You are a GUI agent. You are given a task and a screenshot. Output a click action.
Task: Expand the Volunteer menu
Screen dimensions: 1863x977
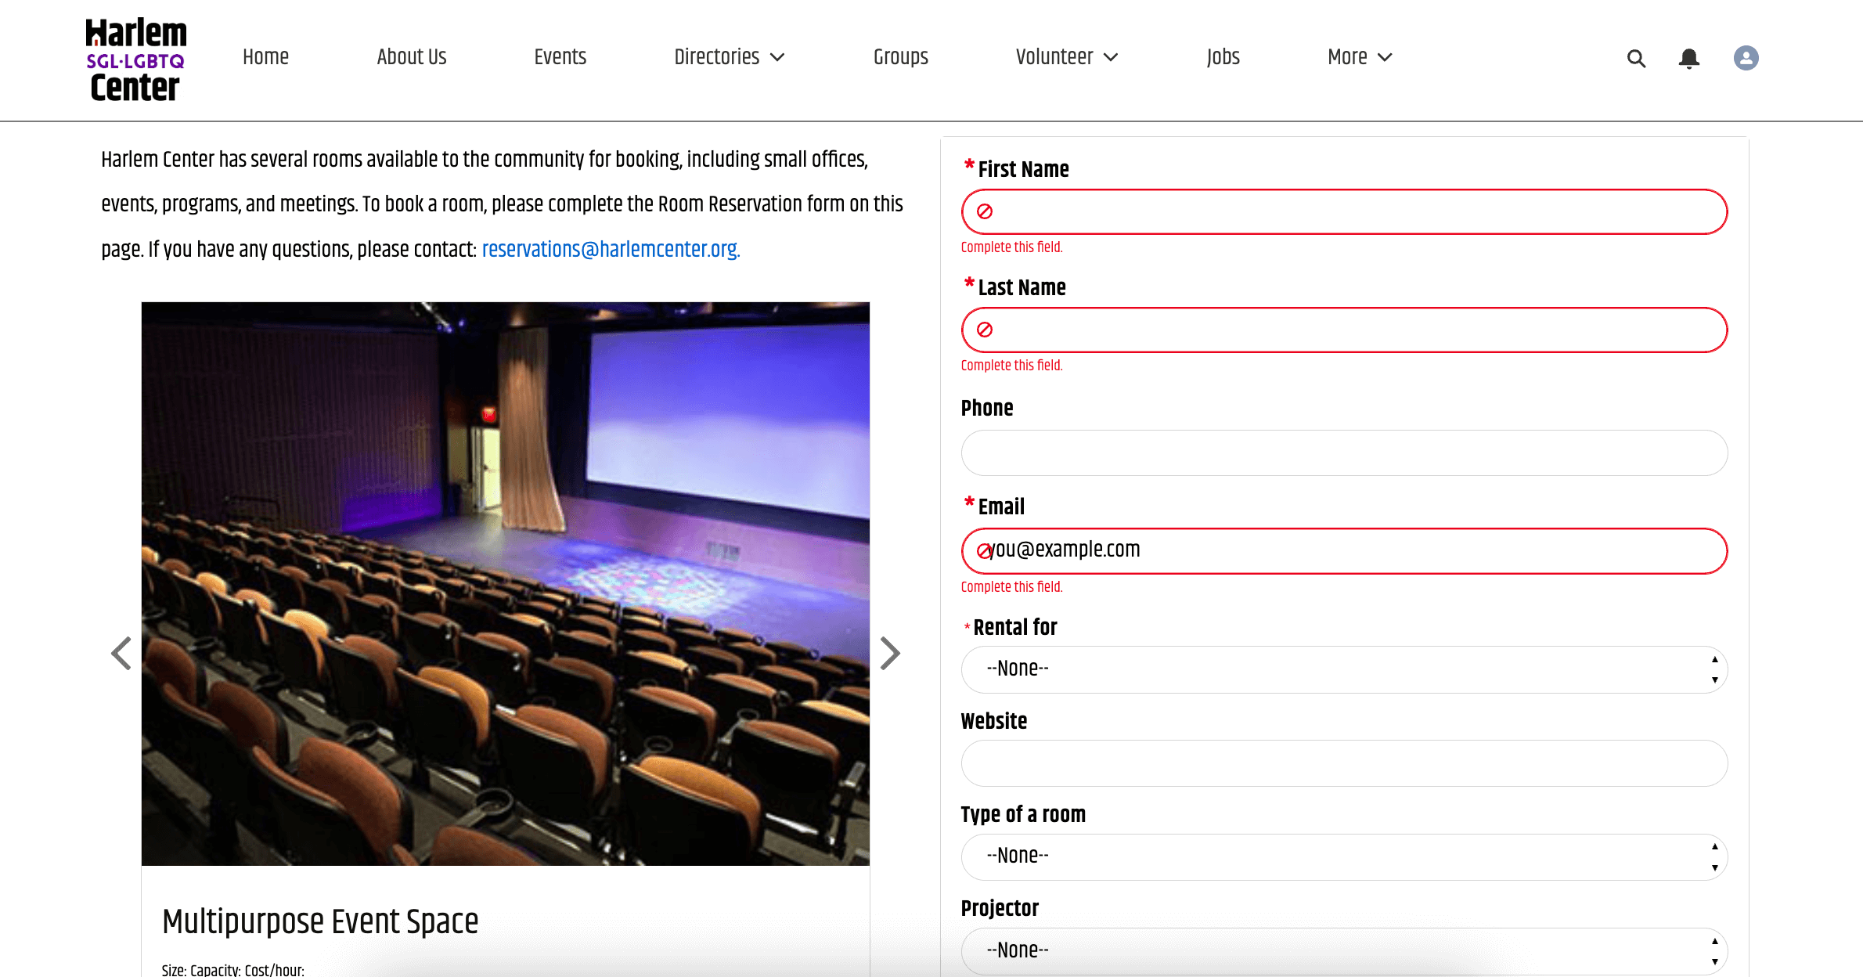tap(1066, 57)
